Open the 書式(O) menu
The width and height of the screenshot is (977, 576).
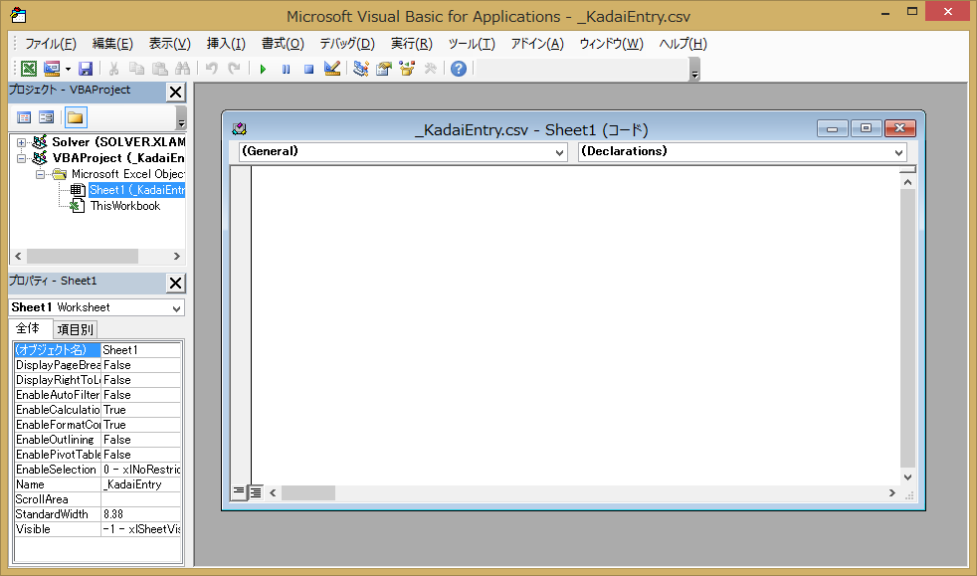click(x=283, y=44)
